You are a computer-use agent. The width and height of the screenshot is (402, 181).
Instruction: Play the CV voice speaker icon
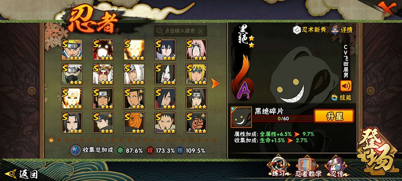(x=346, y=86)
